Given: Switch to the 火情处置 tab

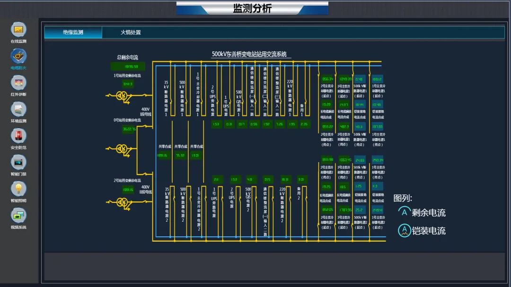Looking at the screenshot, I should pos(131,32).
